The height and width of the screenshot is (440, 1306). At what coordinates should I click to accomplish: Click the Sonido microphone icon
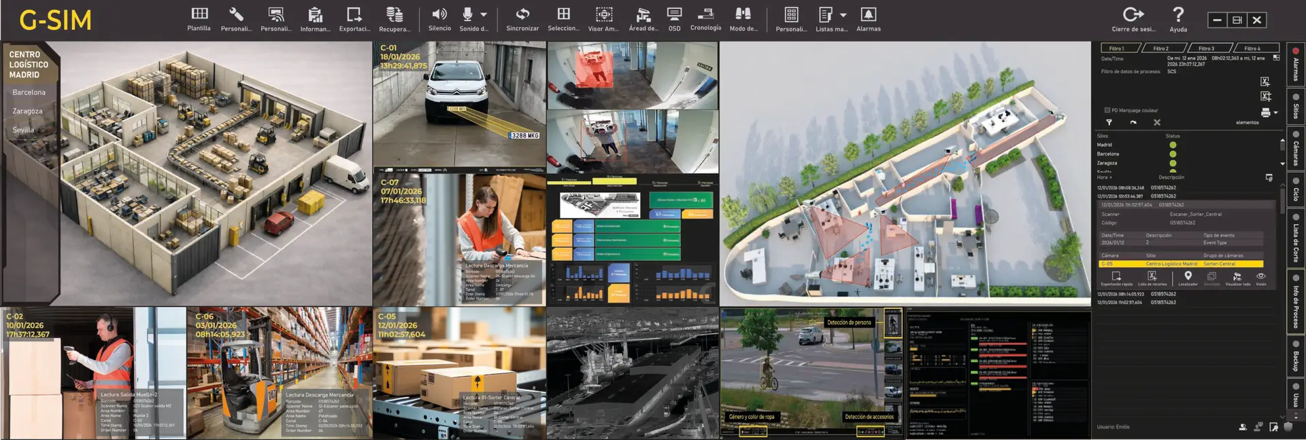point(468,14)
